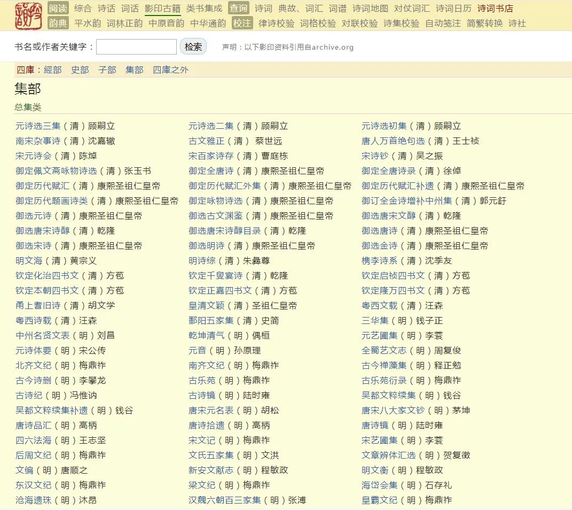This screenshot has height=510, width=572.
Task: Switch to the 四庫之外 category
Action: pyautogui.click(x=171, y=69)
